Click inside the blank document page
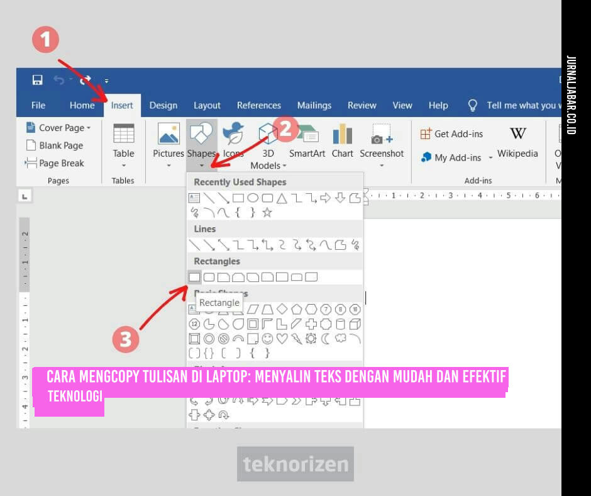Image resolution: width=591 pixels, height=496 pixels. pyautogui.click(x=462, y=323)
